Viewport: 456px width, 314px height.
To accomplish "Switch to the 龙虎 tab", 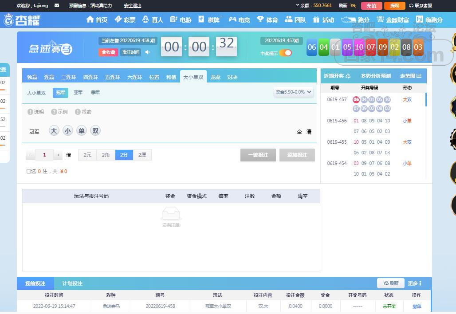I will point(215,77).
